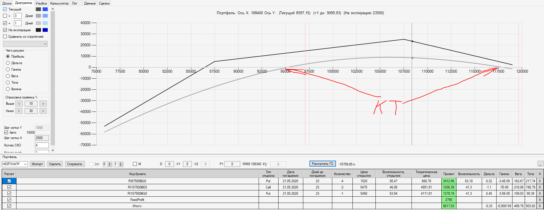Viewport: 544px width, 210px height.
Task: Click the decrease arrow next to Выше
Action: [19, 104]
